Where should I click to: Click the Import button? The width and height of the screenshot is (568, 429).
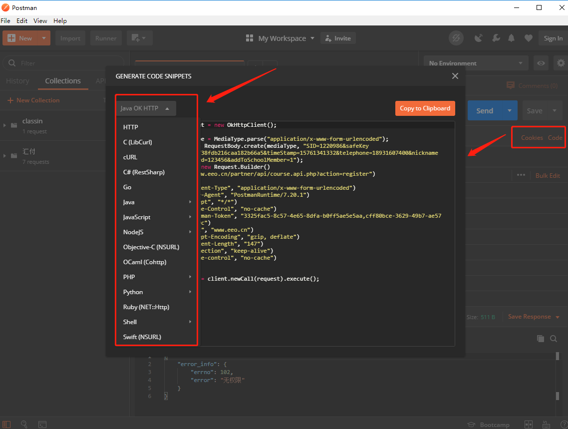(70, 38)
